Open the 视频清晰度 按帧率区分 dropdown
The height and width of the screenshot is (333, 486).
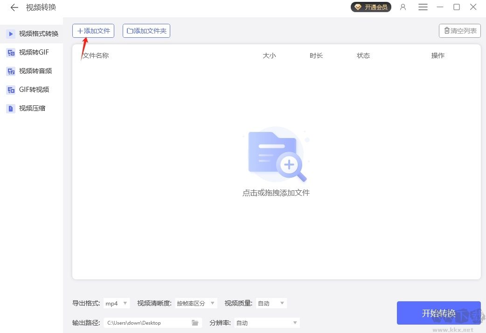(196, 303)
